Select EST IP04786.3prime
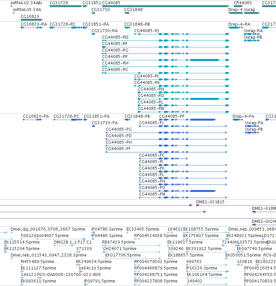 tap(93, 232)
